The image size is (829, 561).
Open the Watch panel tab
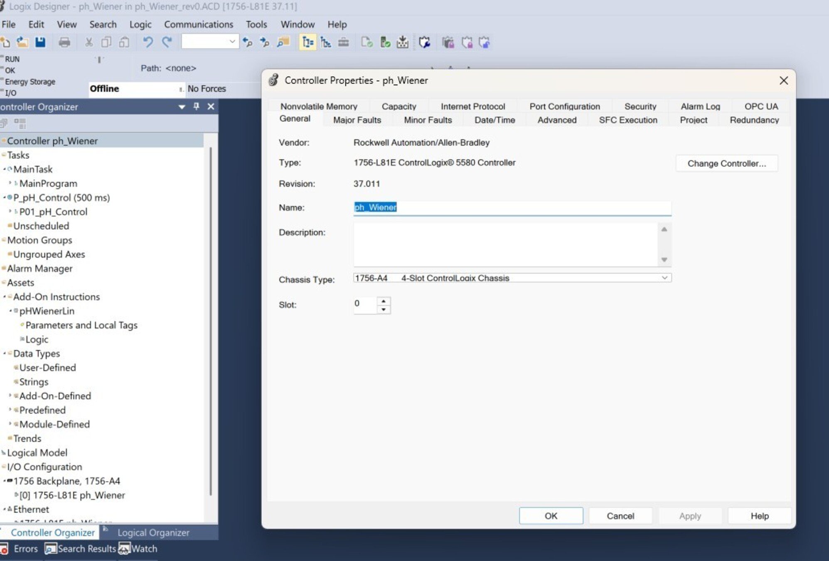[x=138, y=549]
